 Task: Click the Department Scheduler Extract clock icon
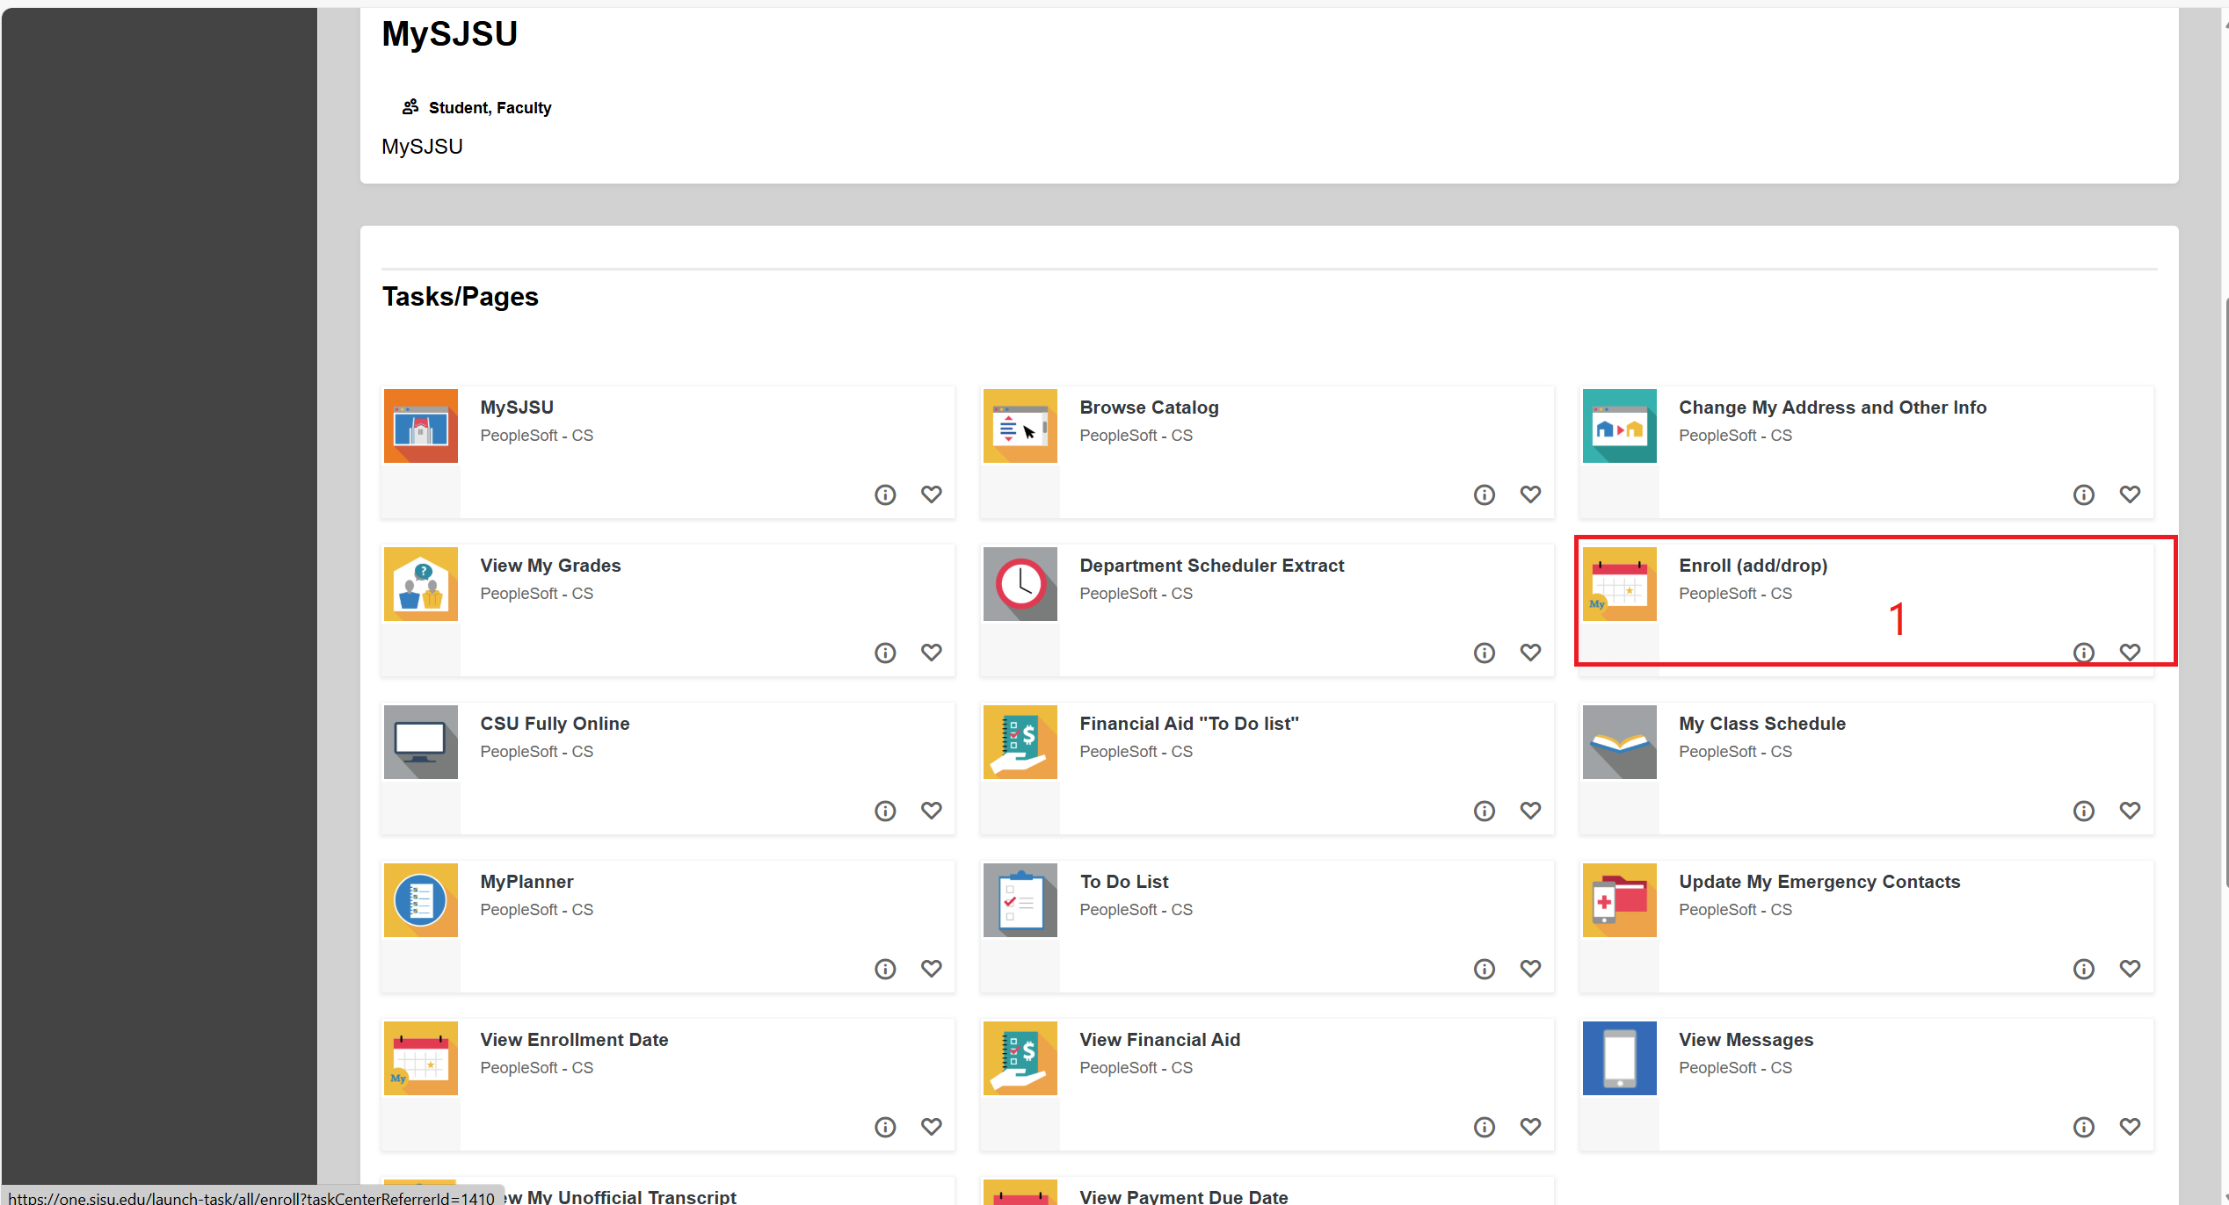pos(1020,584)
